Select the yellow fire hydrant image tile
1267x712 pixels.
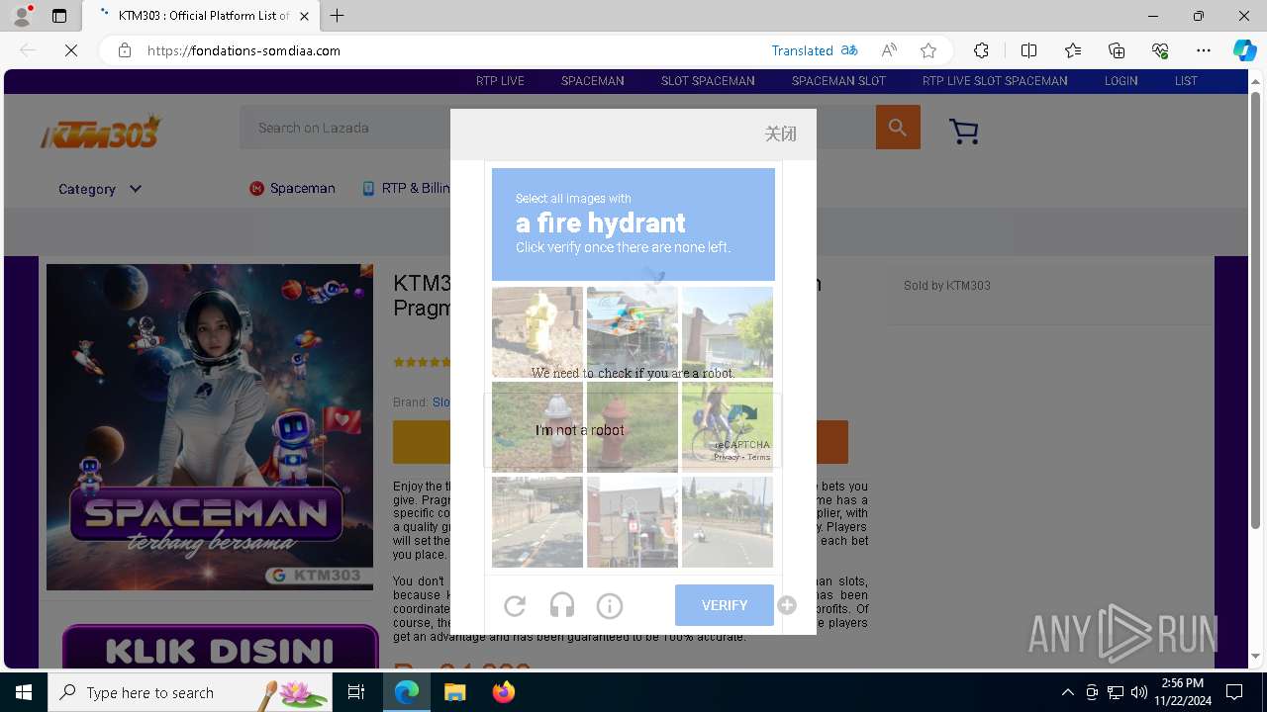click(537, 332)
